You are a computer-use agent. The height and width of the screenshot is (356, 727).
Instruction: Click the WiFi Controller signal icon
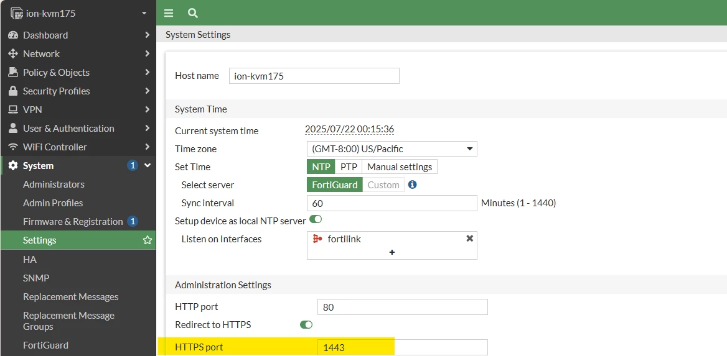pyautogui.click(x=13, y=147)
